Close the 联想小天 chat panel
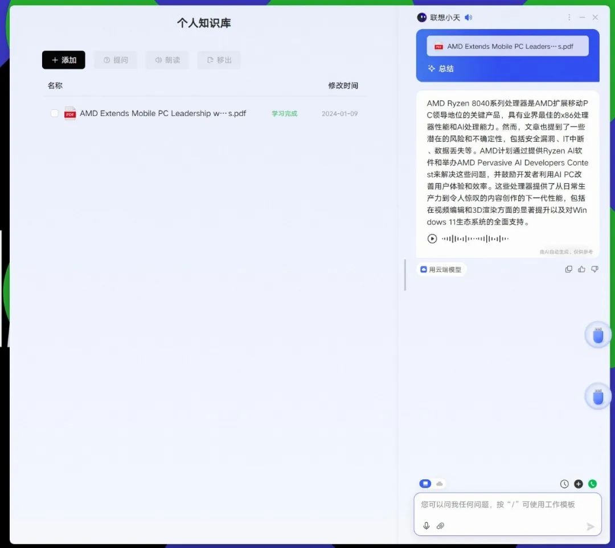The height and width of the screenshot is (548, 615). point(595,17)
